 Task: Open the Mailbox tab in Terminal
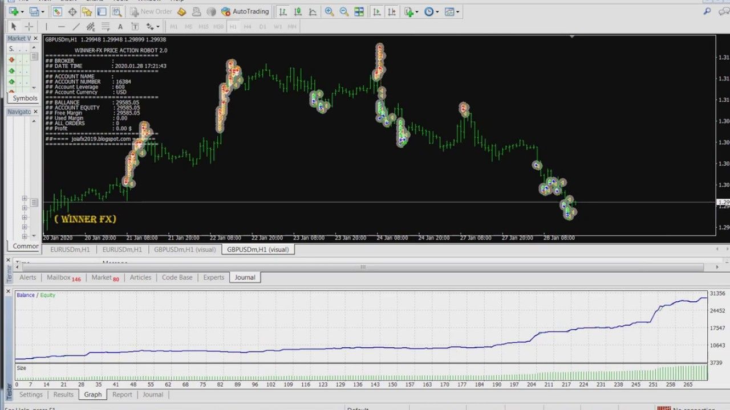tap(63, 278)
